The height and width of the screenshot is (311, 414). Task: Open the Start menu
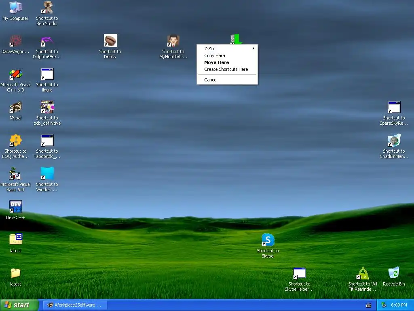(19, 305)
